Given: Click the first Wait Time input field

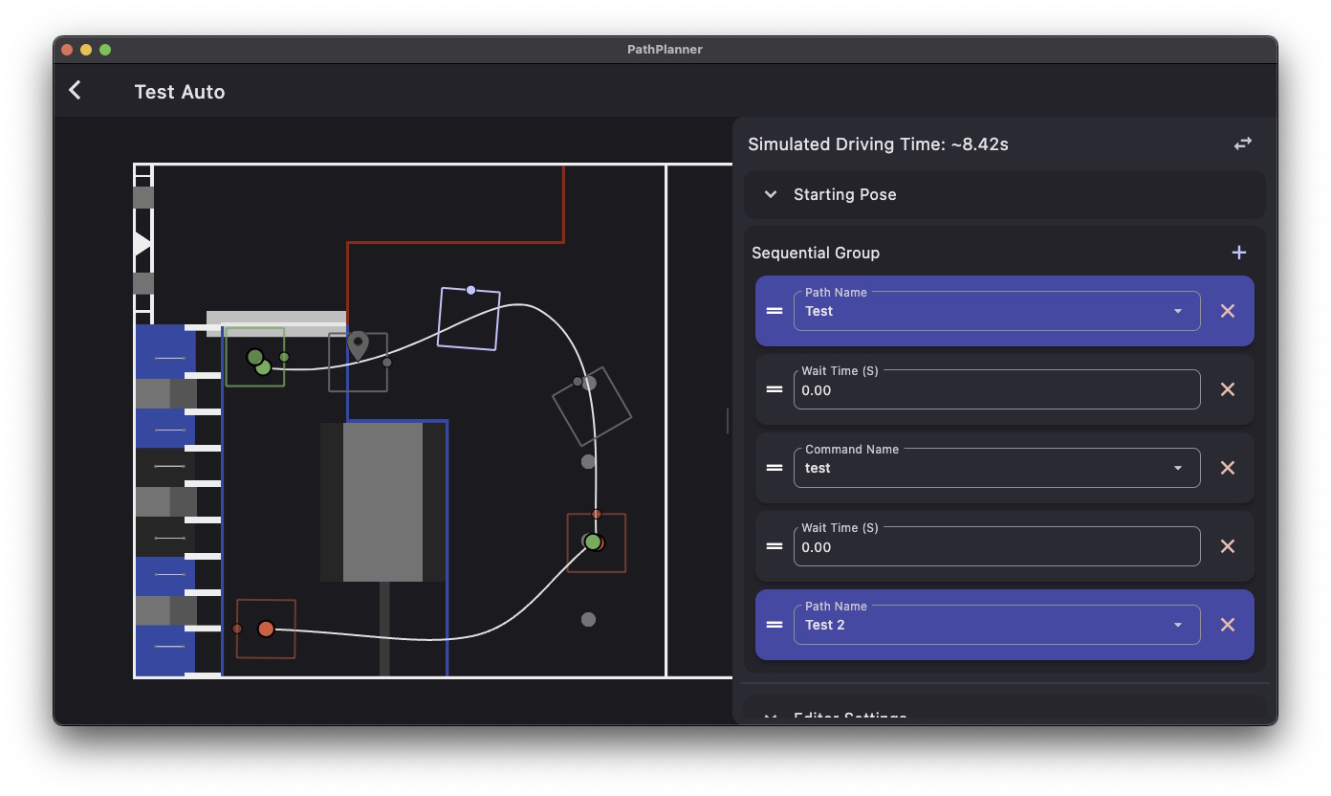Looking at the screenshot, I should point(997,389).
